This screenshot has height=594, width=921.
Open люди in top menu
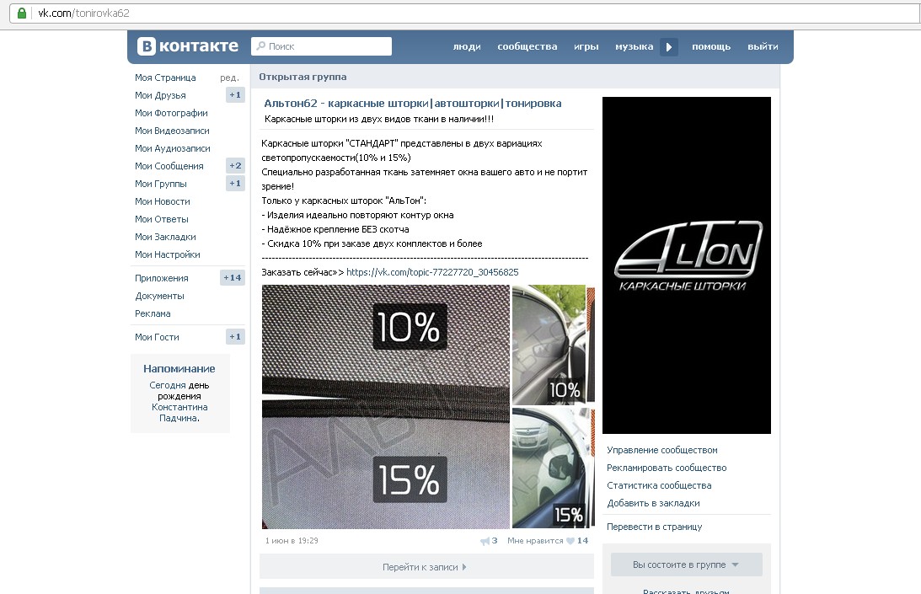click(x=467, y=46)
